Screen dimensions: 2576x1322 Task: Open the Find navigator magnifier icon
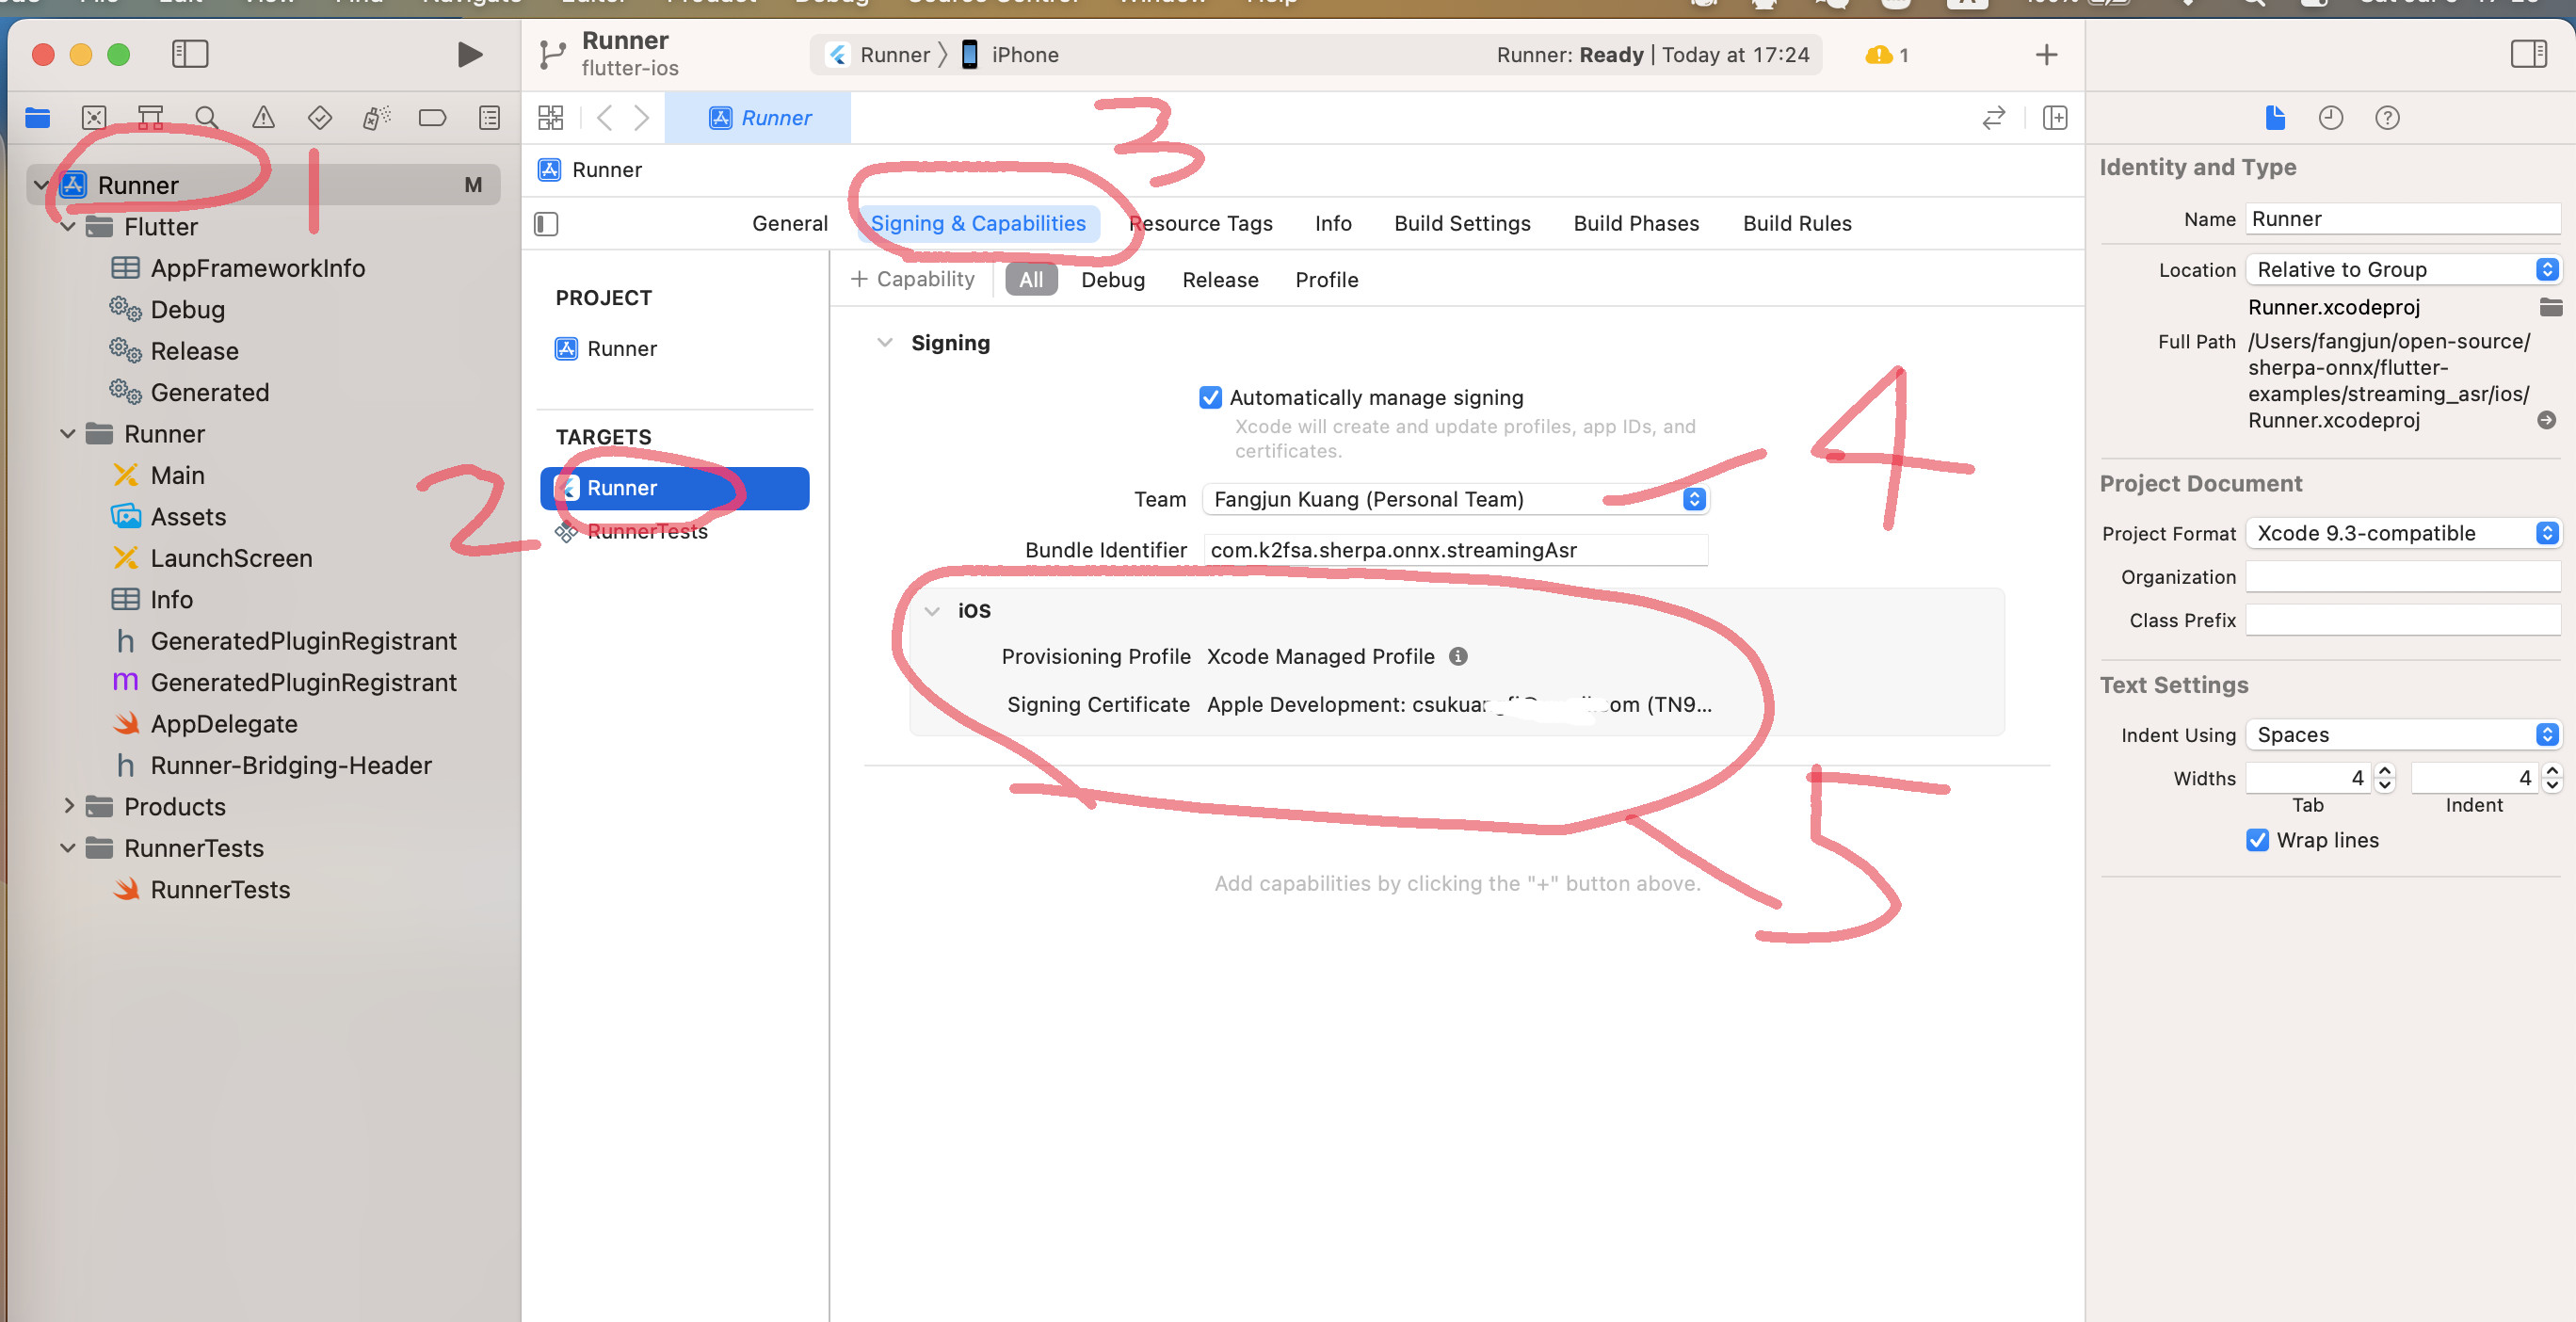pos(207,118)
